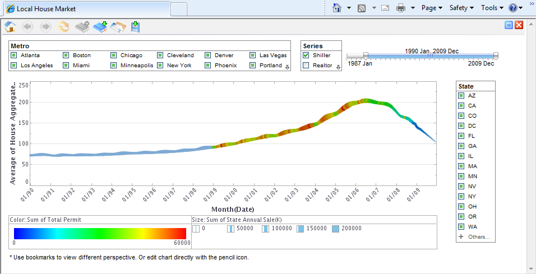This screenshot has width=536, height=274.
Task: Click the open envelope email icon
Action: click(118, 26)
